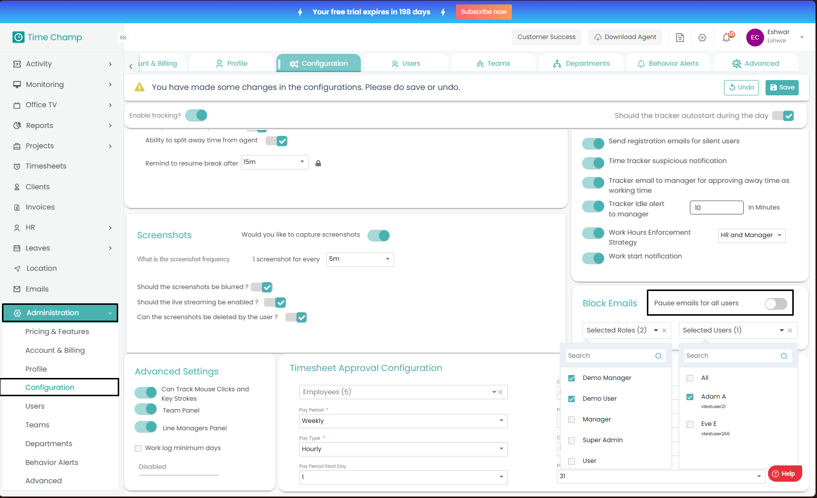
Task: Click the Tracker Idle alert minutes field
Action: pyautogui.click(x=716, y=207)
